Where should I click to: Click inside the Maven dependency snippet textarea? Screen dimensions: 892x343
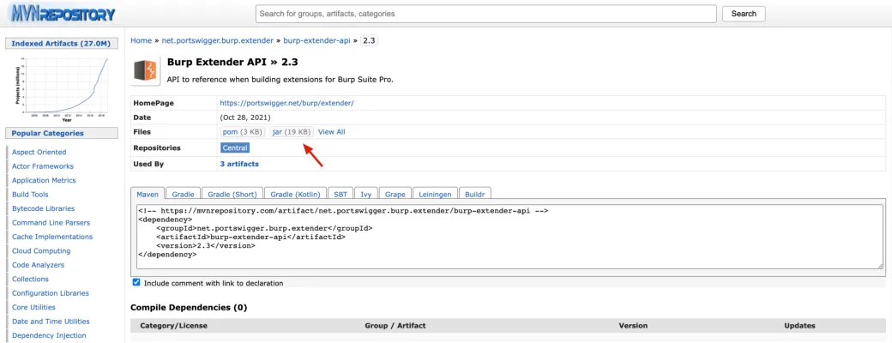pos(509,237)
